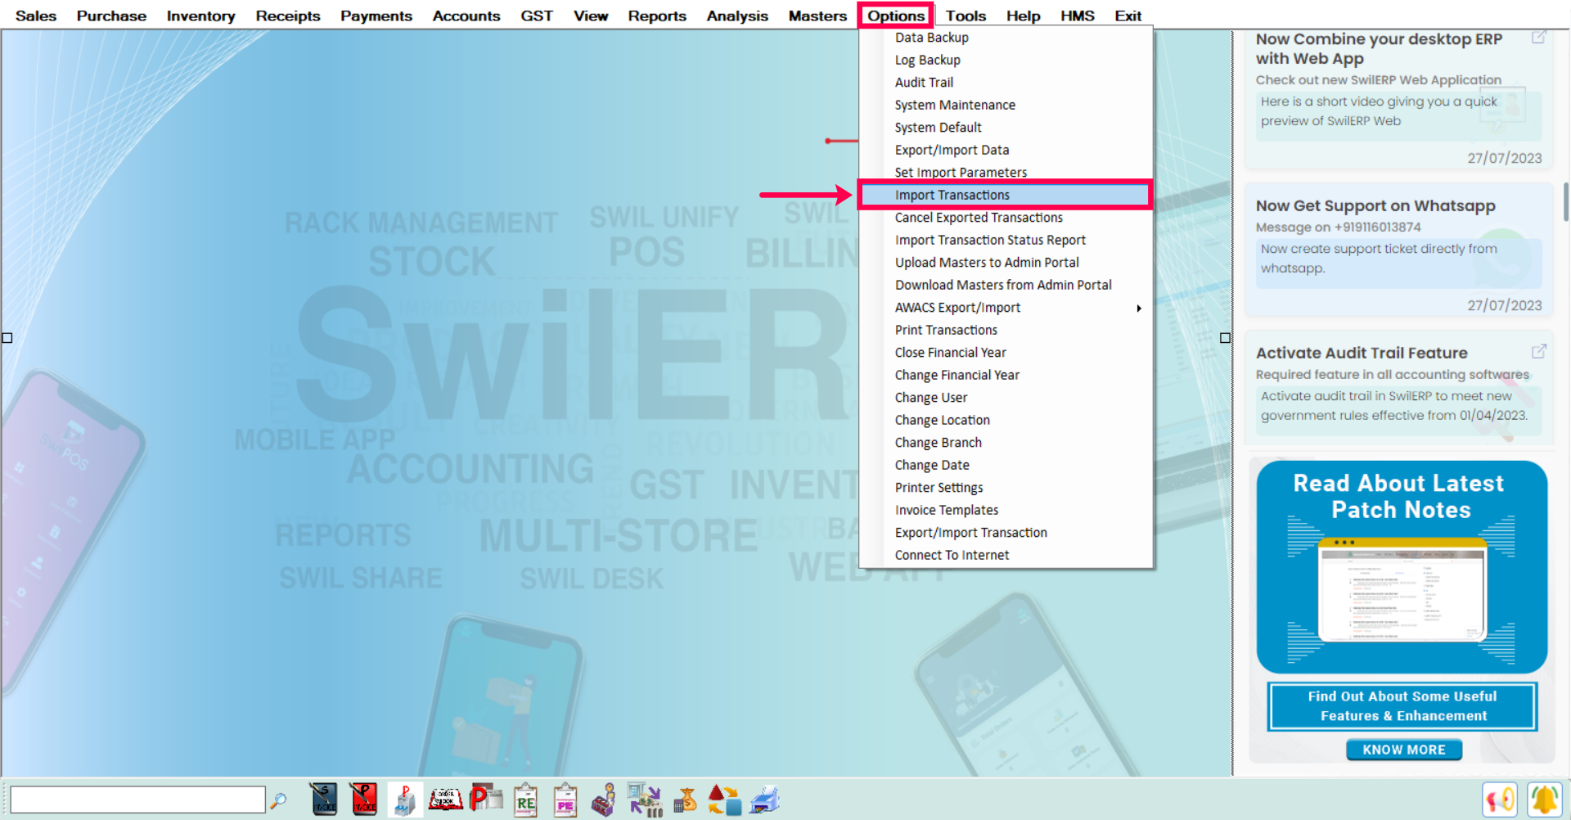Choose Download Masters from Admin Portal

[1006, 285]
